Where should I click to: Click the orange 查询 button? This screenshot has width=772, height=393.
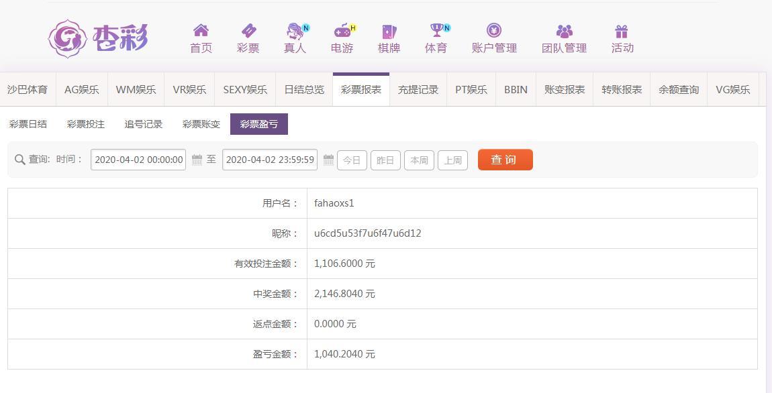click(505, 160)
